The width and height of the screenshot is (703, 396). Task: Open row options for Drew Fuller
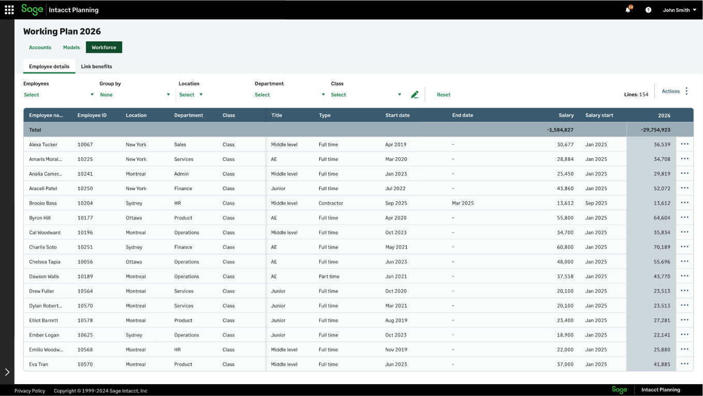[x=685, y=291]
